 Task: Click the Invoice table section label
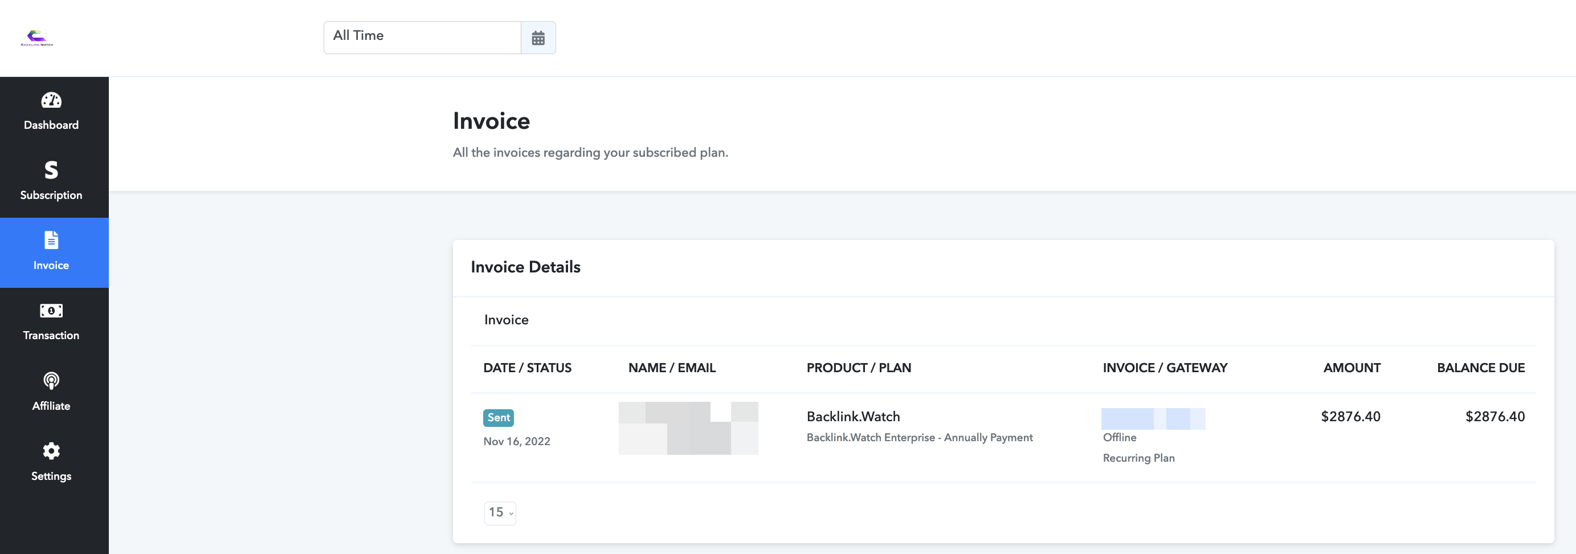pyautogui.click(x=506, y=320)
